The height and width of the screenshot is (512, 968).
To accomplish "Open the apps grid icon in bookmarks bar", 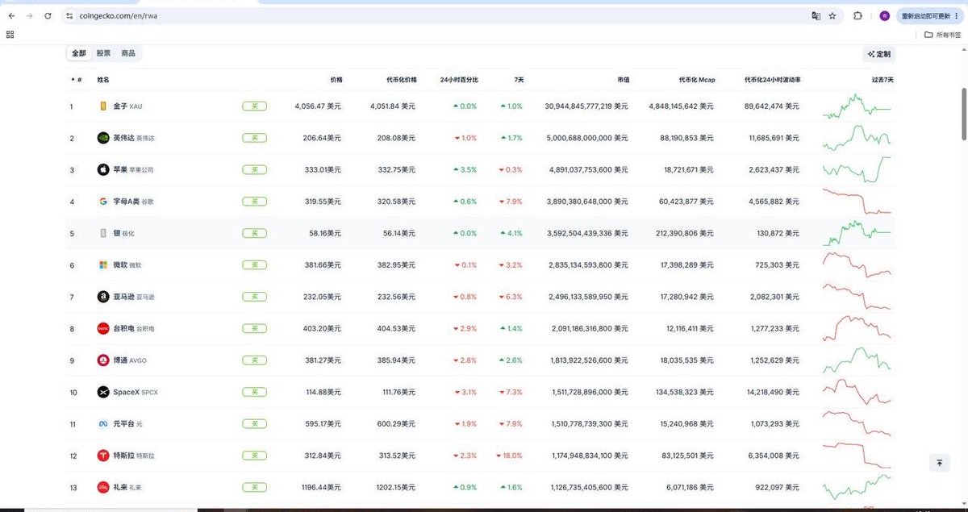I will 10,35.
